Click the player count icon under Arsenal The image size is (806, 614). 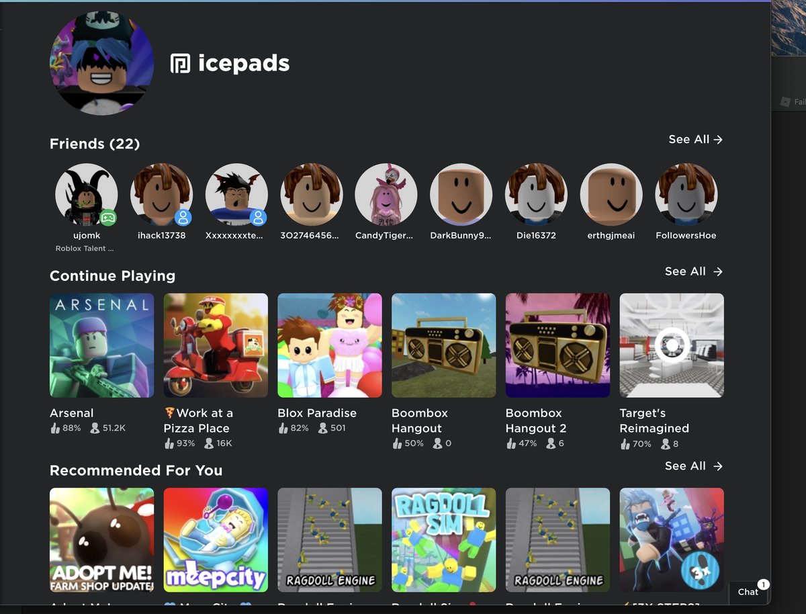point(95,428)
